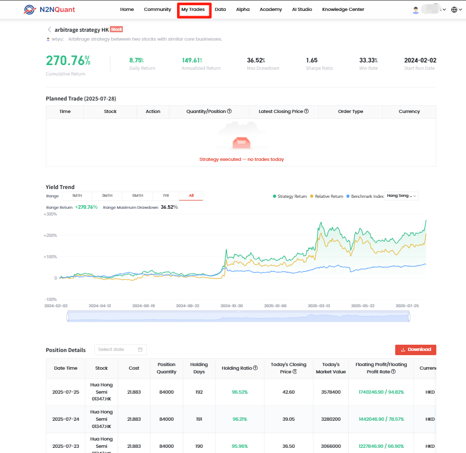Click the 2024-10-30 label on the chart axis

pos(232,306)
